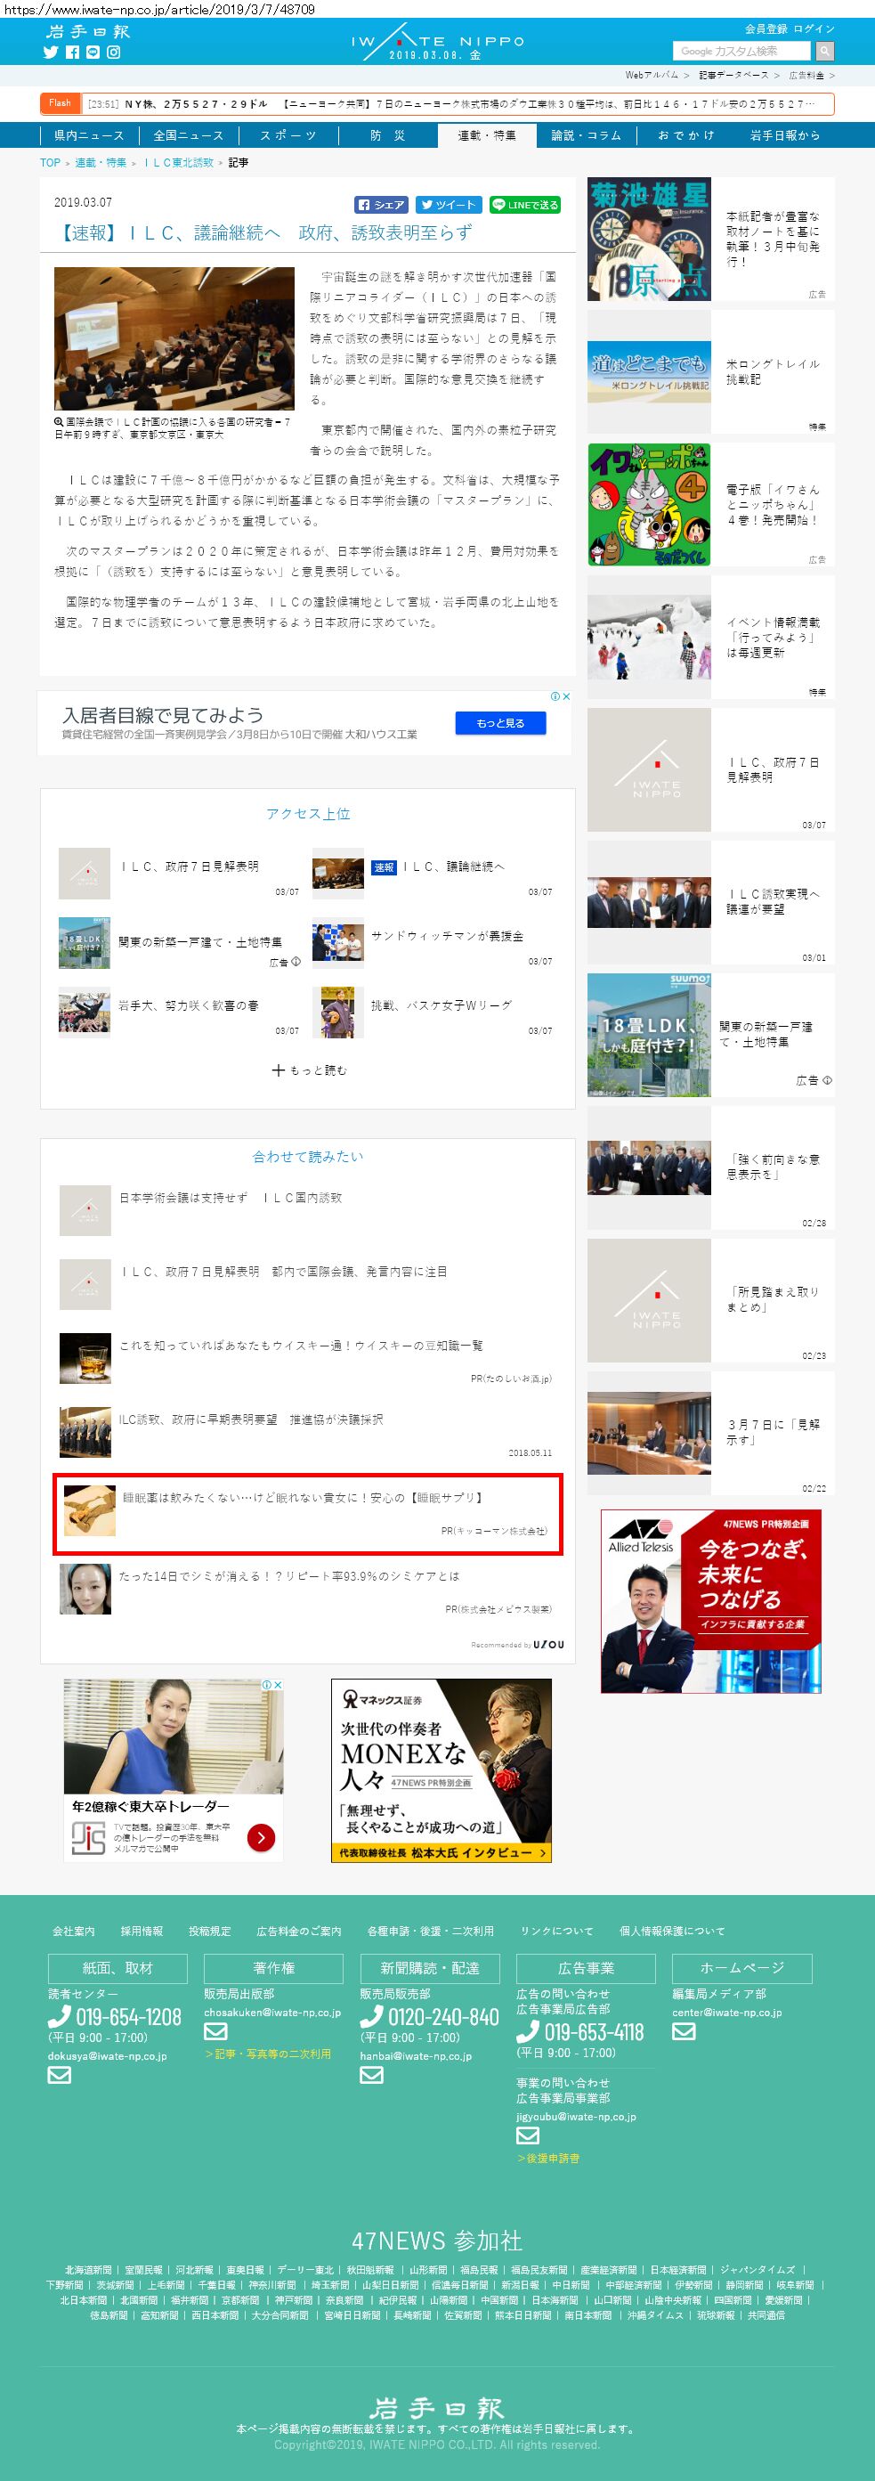
Task: Click the 速報 badge in the ranking
Action: 384,866
